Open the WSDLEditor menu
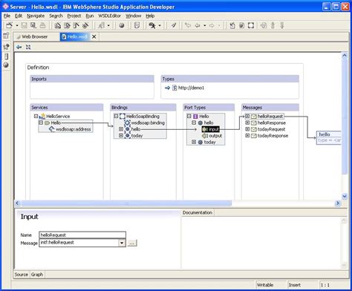The image size is (352, 291). 110,16
